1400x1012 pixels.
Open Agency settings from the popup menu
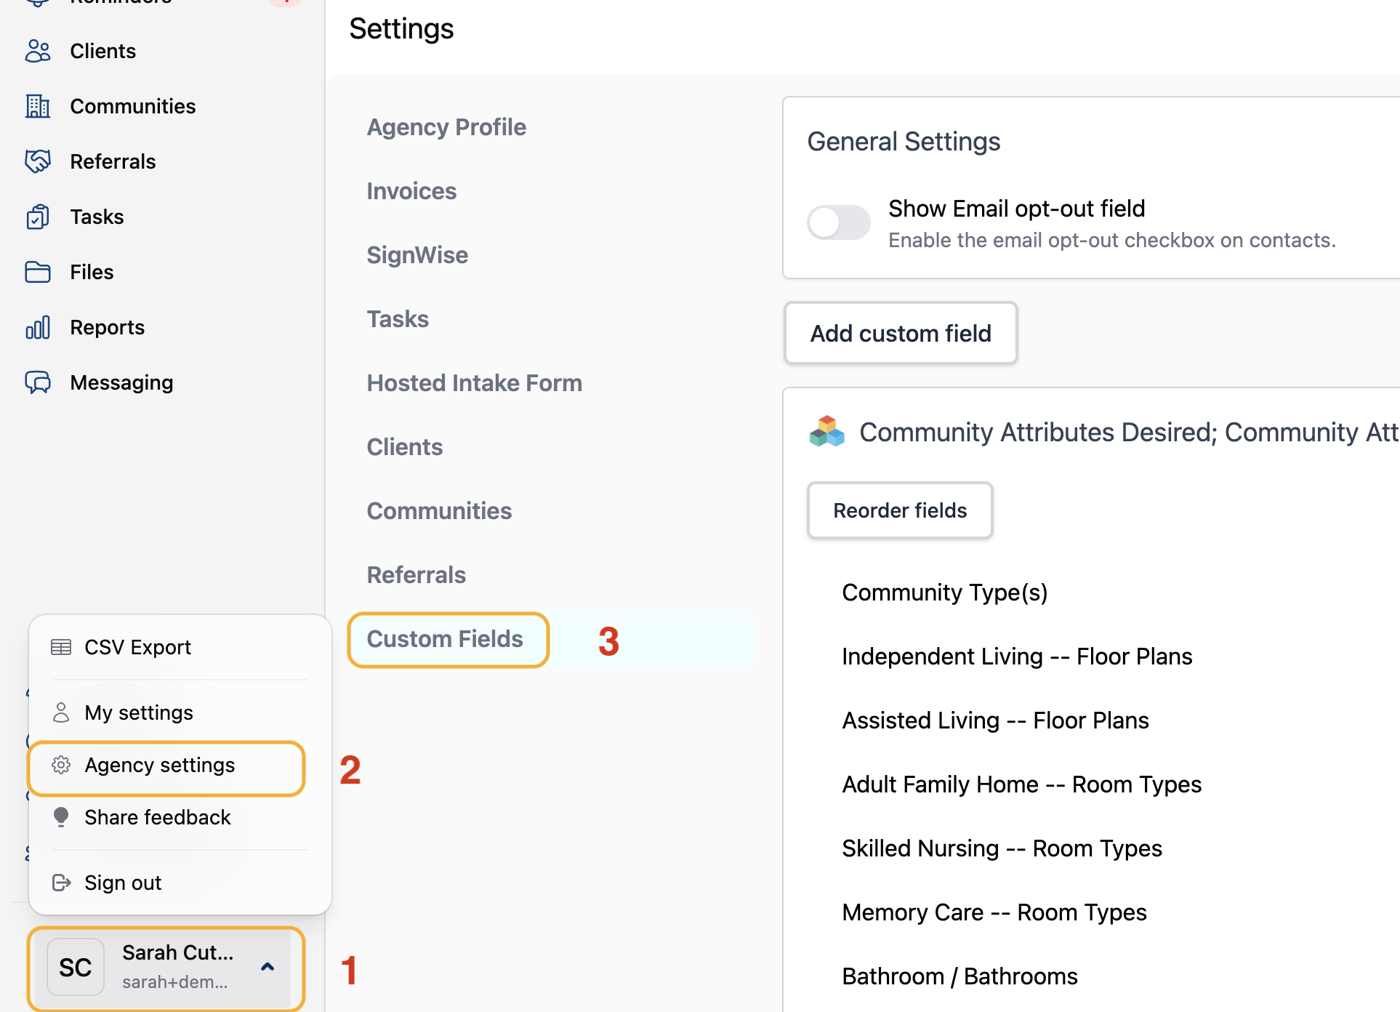coord(160,766)
